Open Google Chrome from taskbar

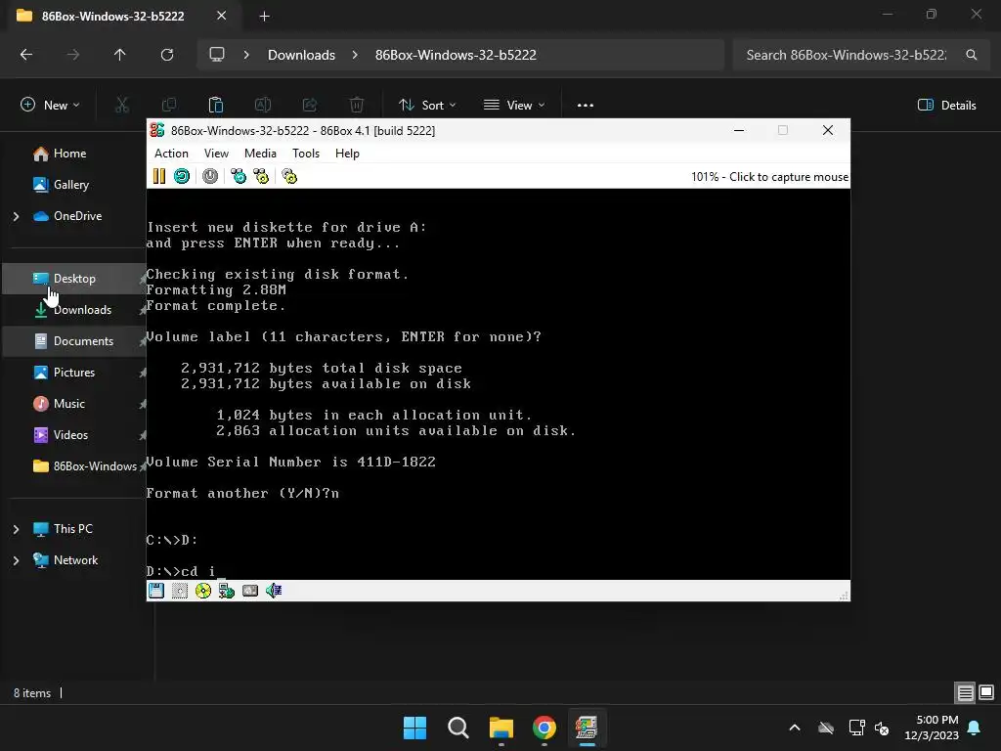pos(544,728)
